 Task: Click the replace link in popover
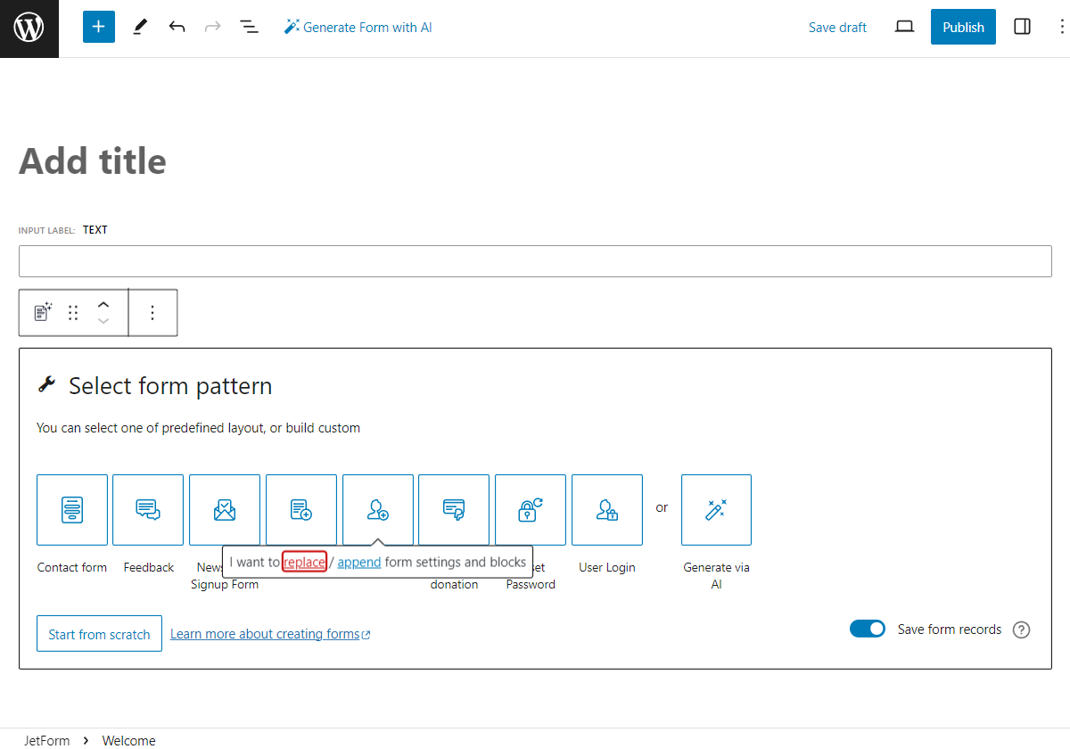coord(304,562)
